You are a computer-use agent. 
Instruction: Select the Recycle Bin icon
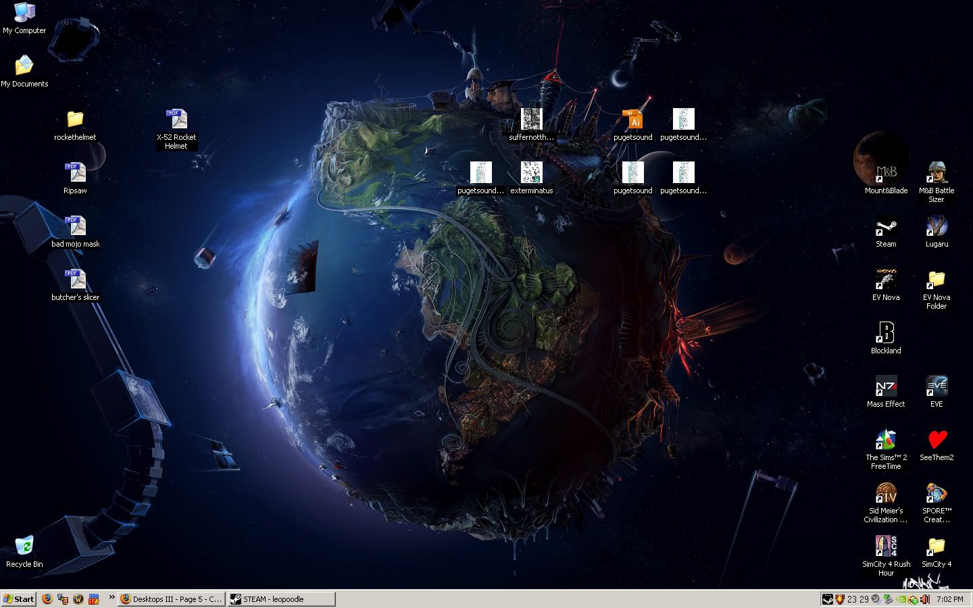(24, 552)
